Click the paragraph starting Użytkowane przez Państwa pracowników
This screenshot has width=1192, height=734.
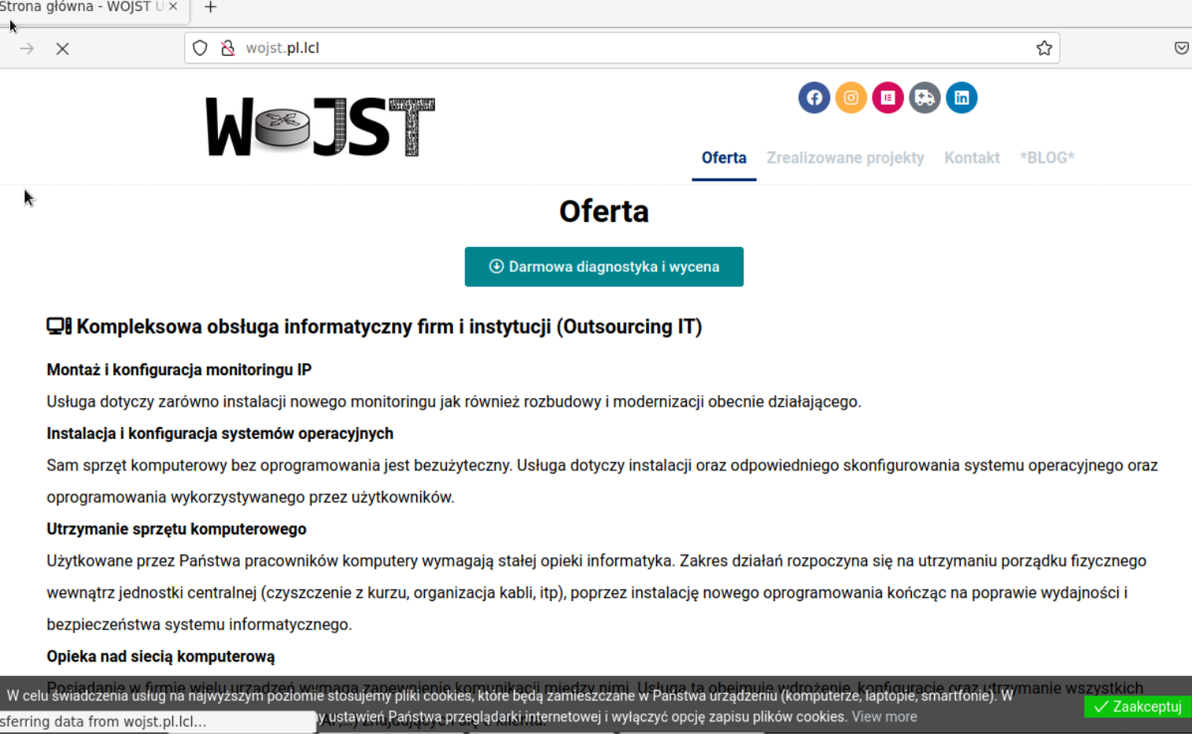596,592
